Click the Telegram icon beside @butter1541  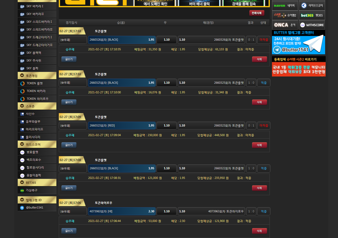tap(22, 208)
